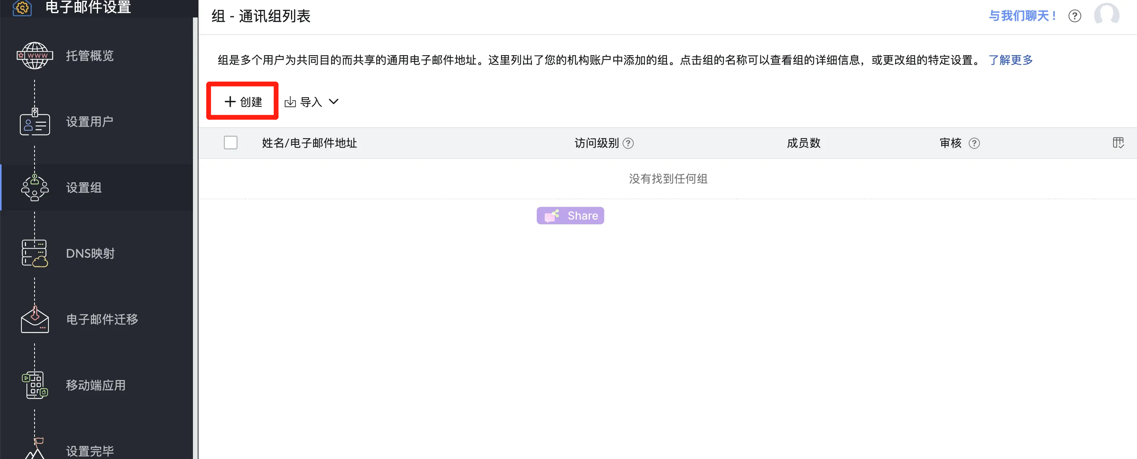The height and width of the screenshot is (459, 1137).
Task: Click the user profile avatar
Action: [x=1106, y=15]
